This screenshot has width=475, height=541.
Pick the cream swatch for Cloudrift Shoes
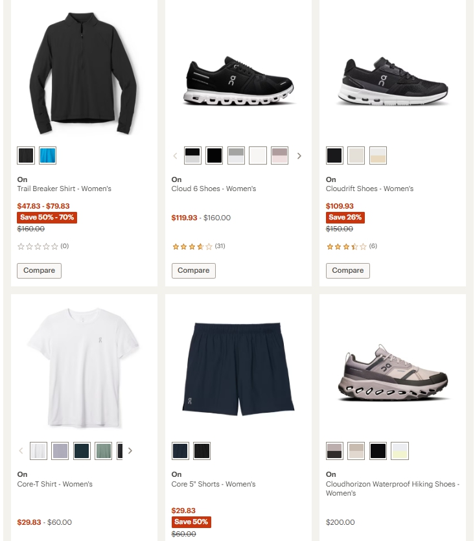coord(378,155)
